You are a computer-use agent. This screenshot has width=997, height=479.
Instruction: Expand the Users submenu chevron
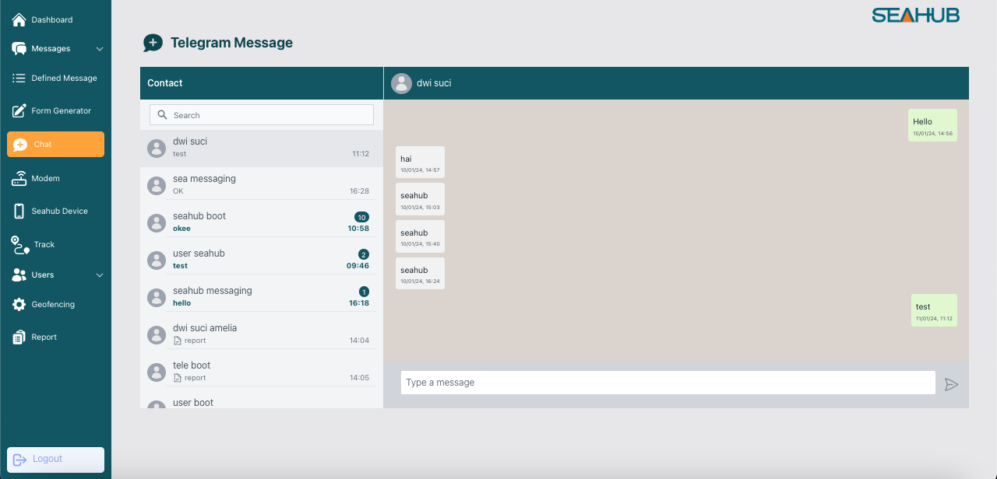[99, 275]
